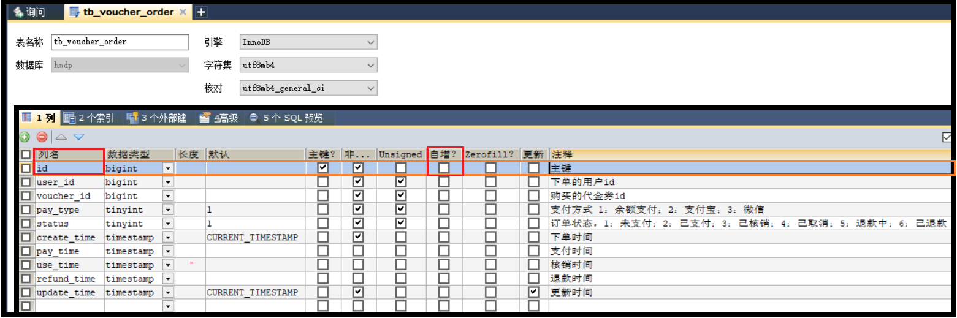The width and height of the screenshot is (957, 318).
Task: Click the 表名称 input field
Action: tap(120, 42)
